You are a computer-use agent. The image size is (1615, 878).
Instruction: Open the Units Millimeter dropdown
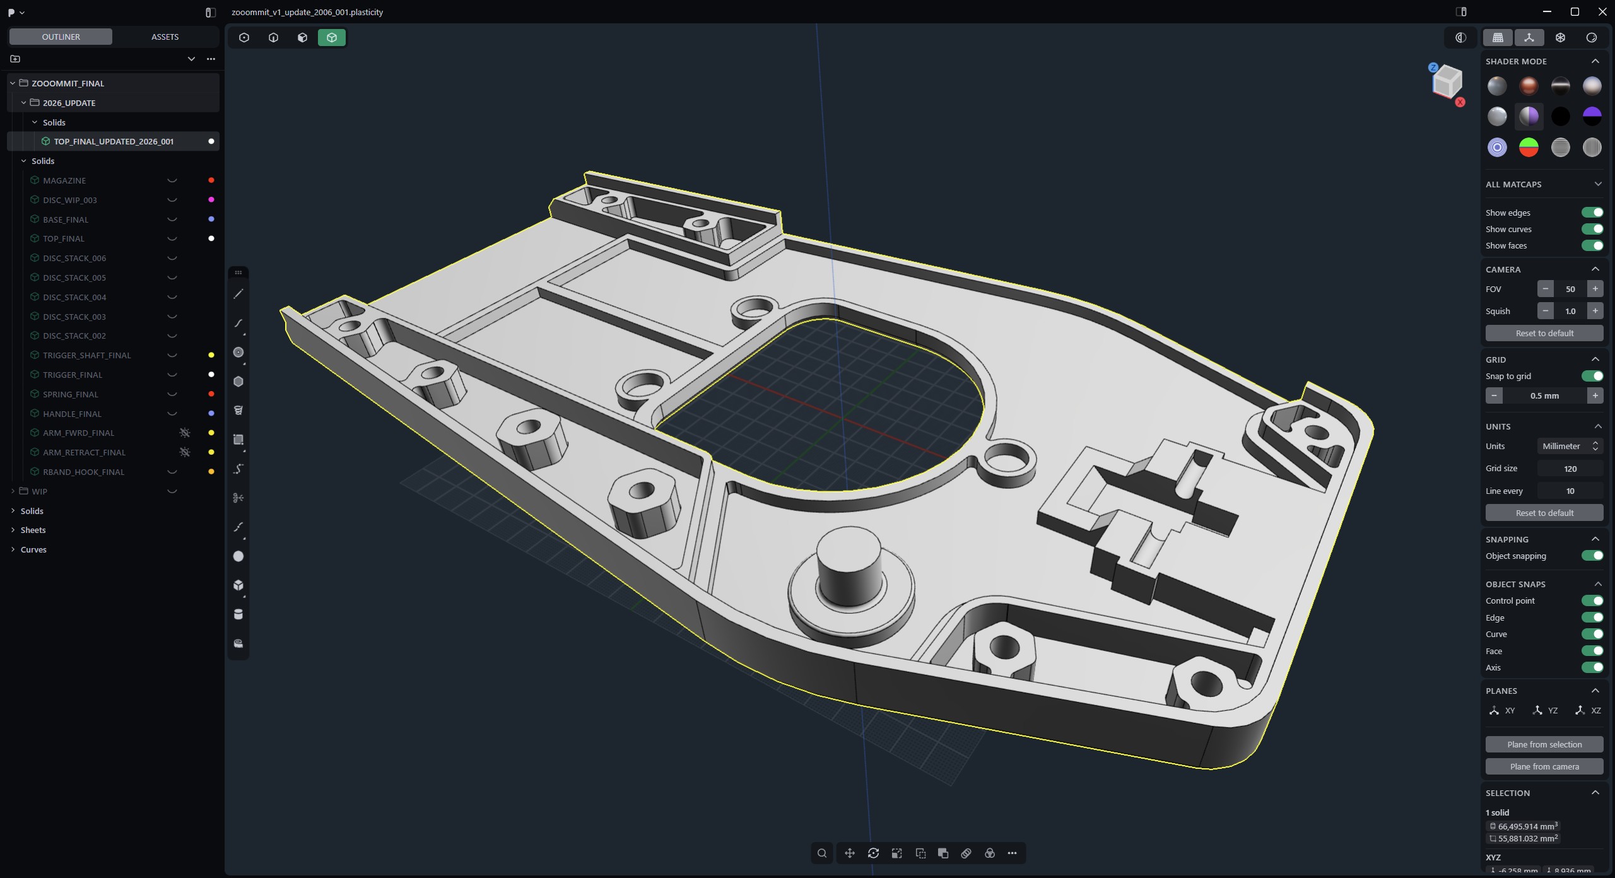click(x=1569, y=446)
